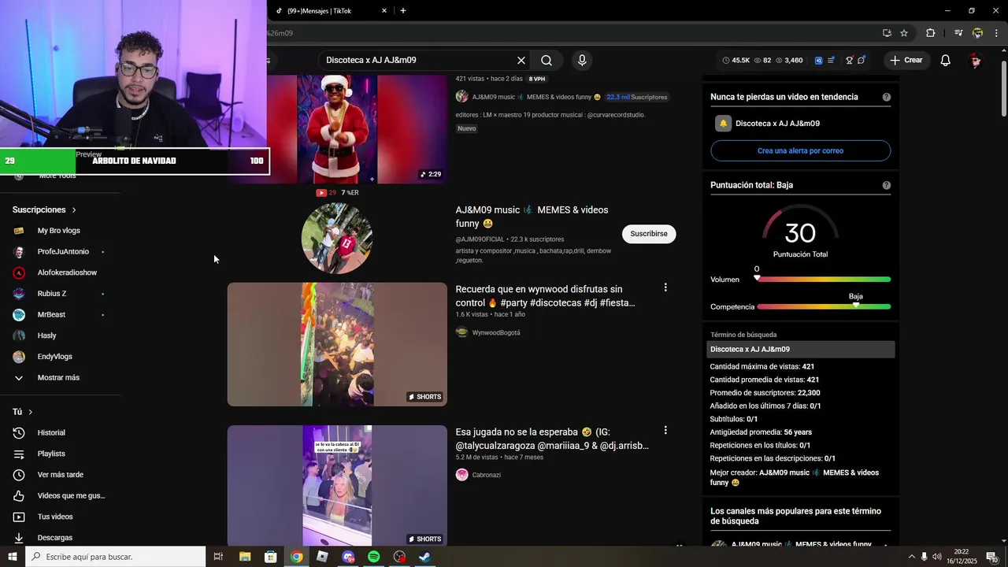Viewport: 1008px width, 567px height.
Task: Click Crea una alerta por correo
Action: pos(801,150)
